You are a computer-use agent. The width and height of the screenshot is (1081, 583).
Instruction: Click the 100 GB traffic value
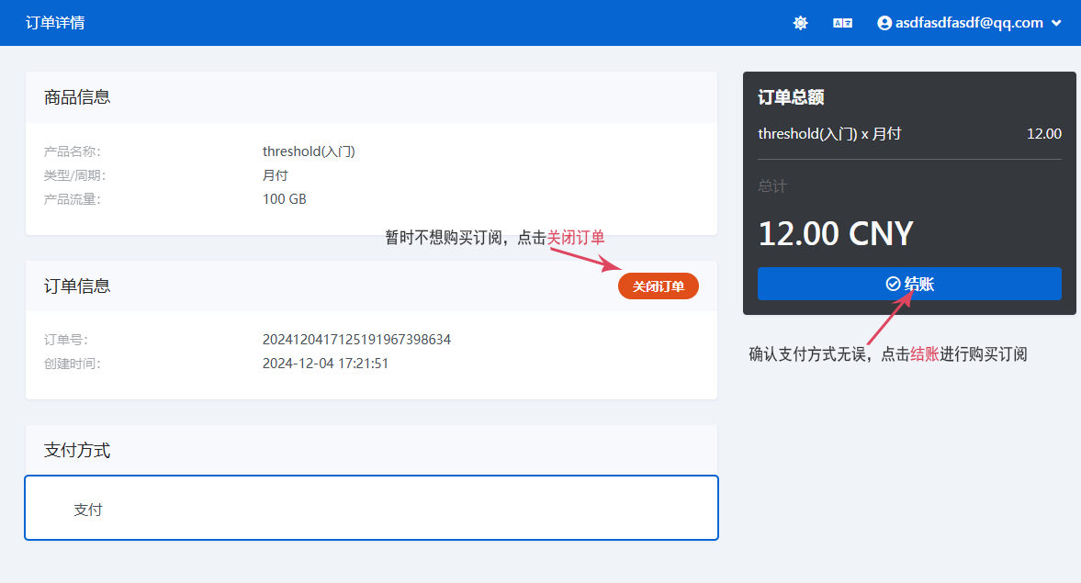point(284,199)
